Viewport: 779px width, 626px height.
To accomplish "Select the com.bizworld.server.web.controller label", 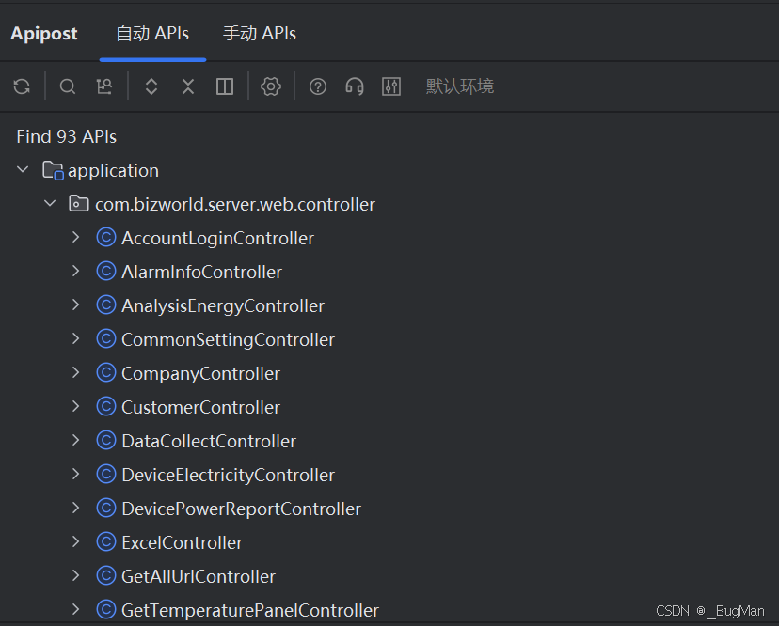I will [x=235, y=205].
